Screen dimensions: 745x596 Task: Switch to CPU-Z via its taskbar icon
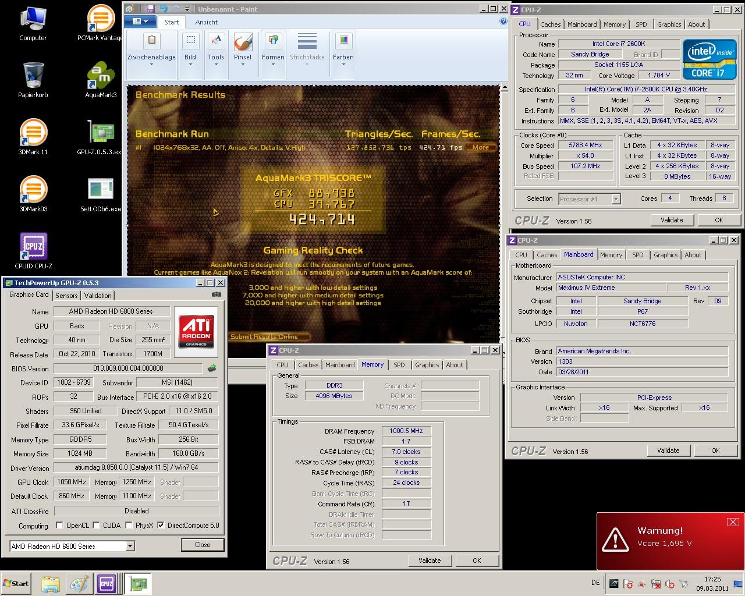point(107,584)
